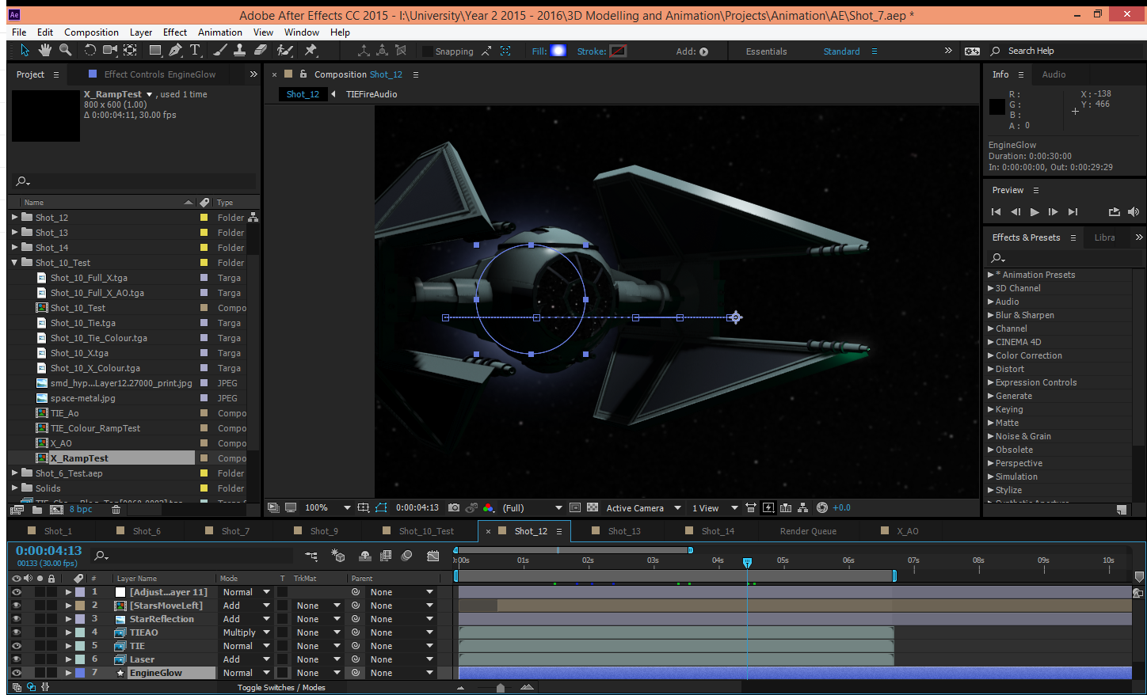Expand the Color Correction effects category
This screenshot has height=695, width=1147.
pos(990,355)
